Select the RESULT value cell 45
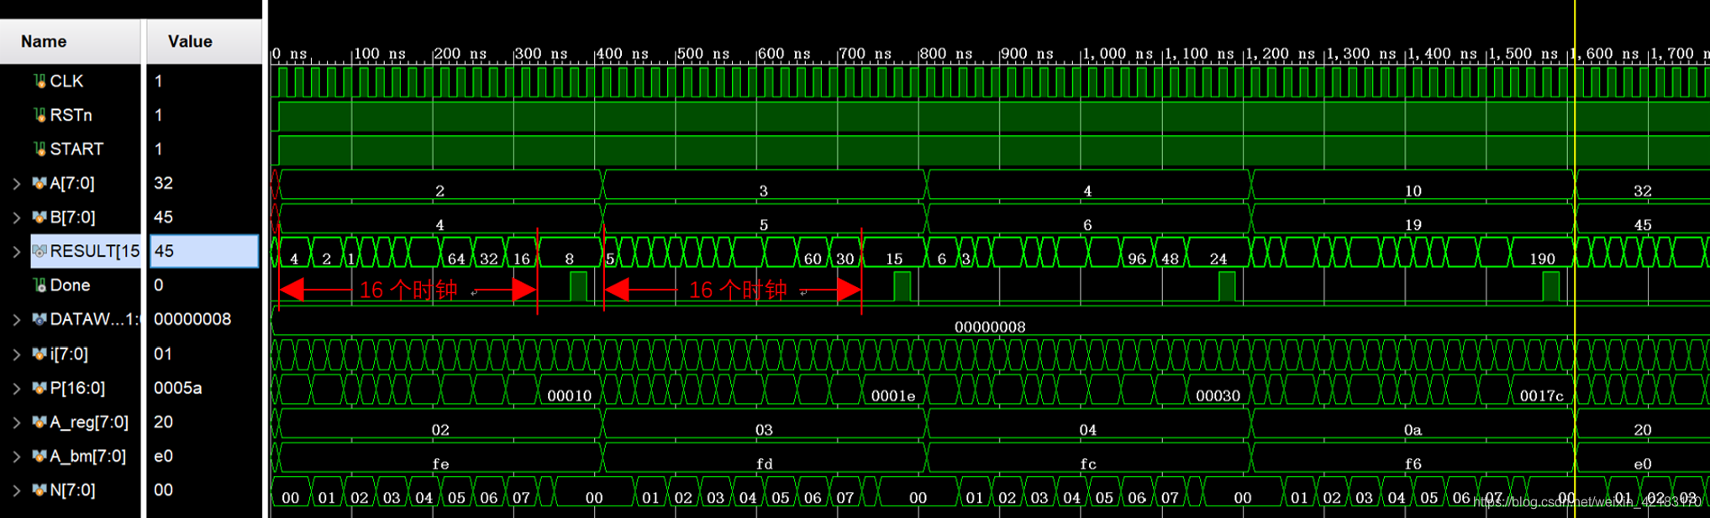 pyautogui.click(x=204, y=251)
